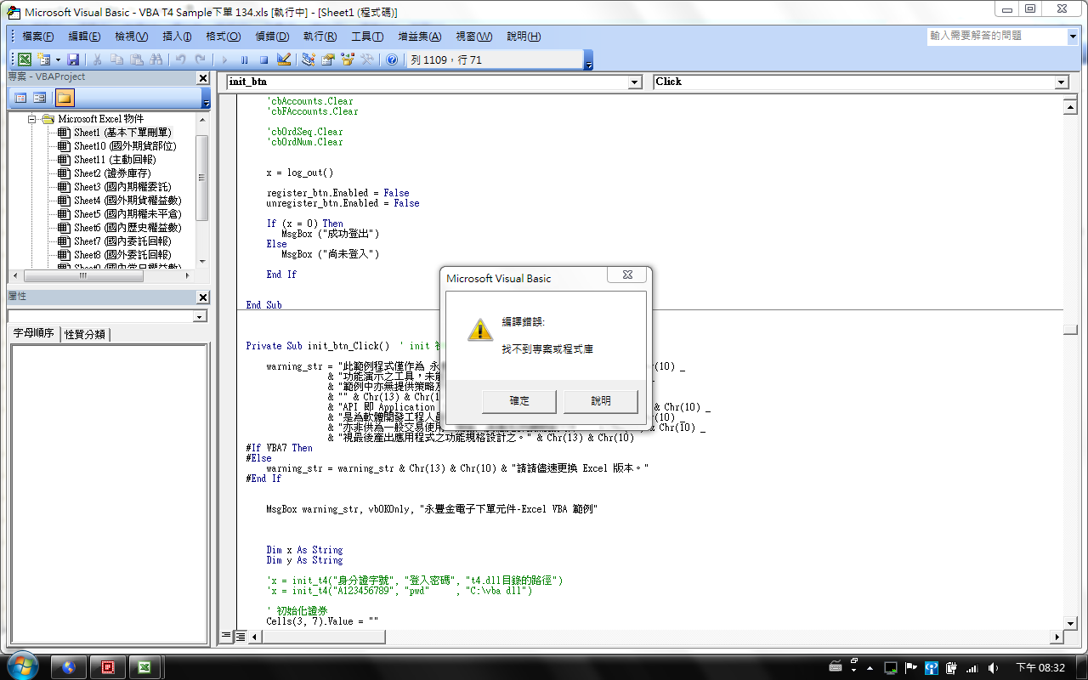
Task: Collapse the Microsoft Excel 物件 folder
Action: [x=31, y=119]
